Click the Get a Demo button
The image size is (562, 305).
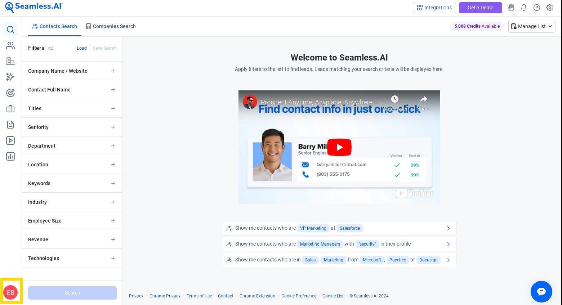pos(481,8)
